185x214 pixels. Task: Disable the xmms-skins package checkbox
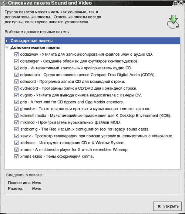click(x=17, y=157)
